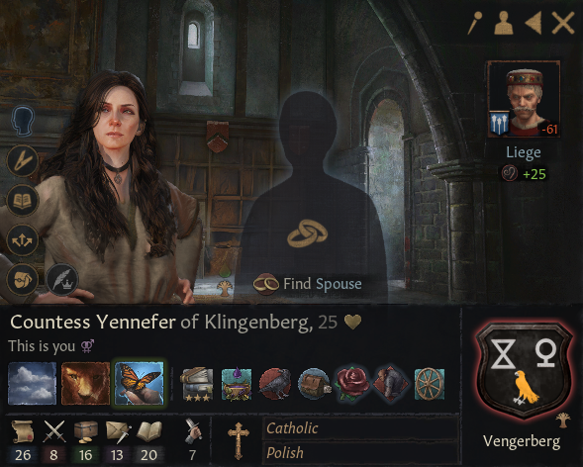Viewport: 583px width, 467px height.
Task: Click the Find Spouse button
Action: 308,284
